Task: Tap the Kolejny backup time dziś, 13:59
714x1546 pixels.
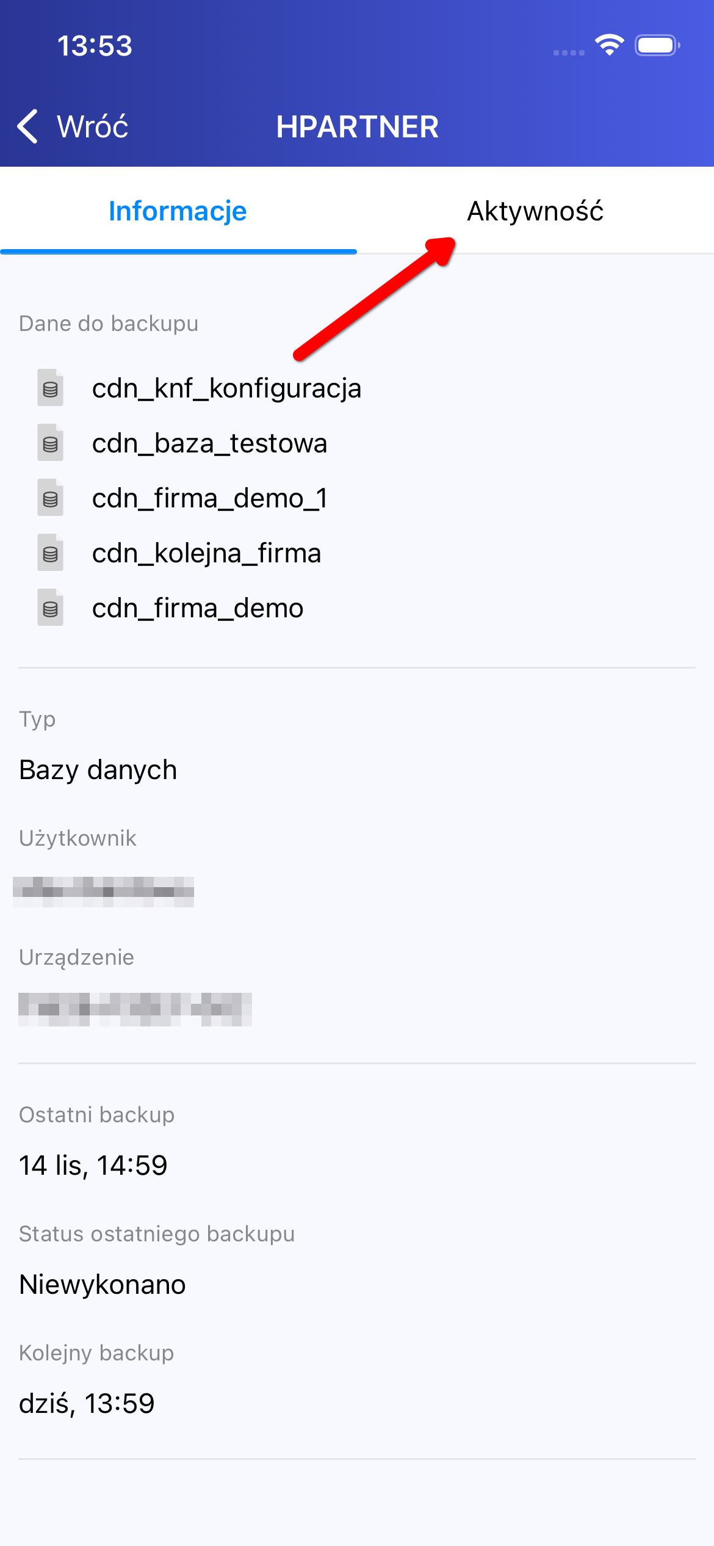Action: [87, 1403]
